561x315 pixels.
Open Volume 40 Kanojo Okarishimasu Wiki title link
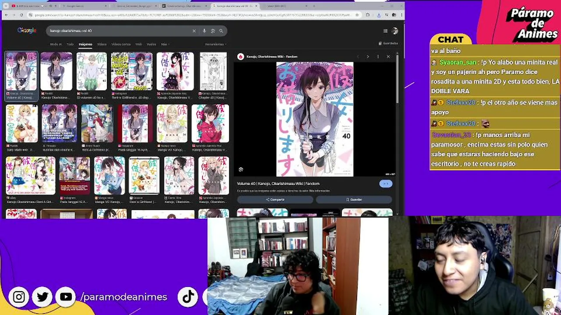pos(278,184)
